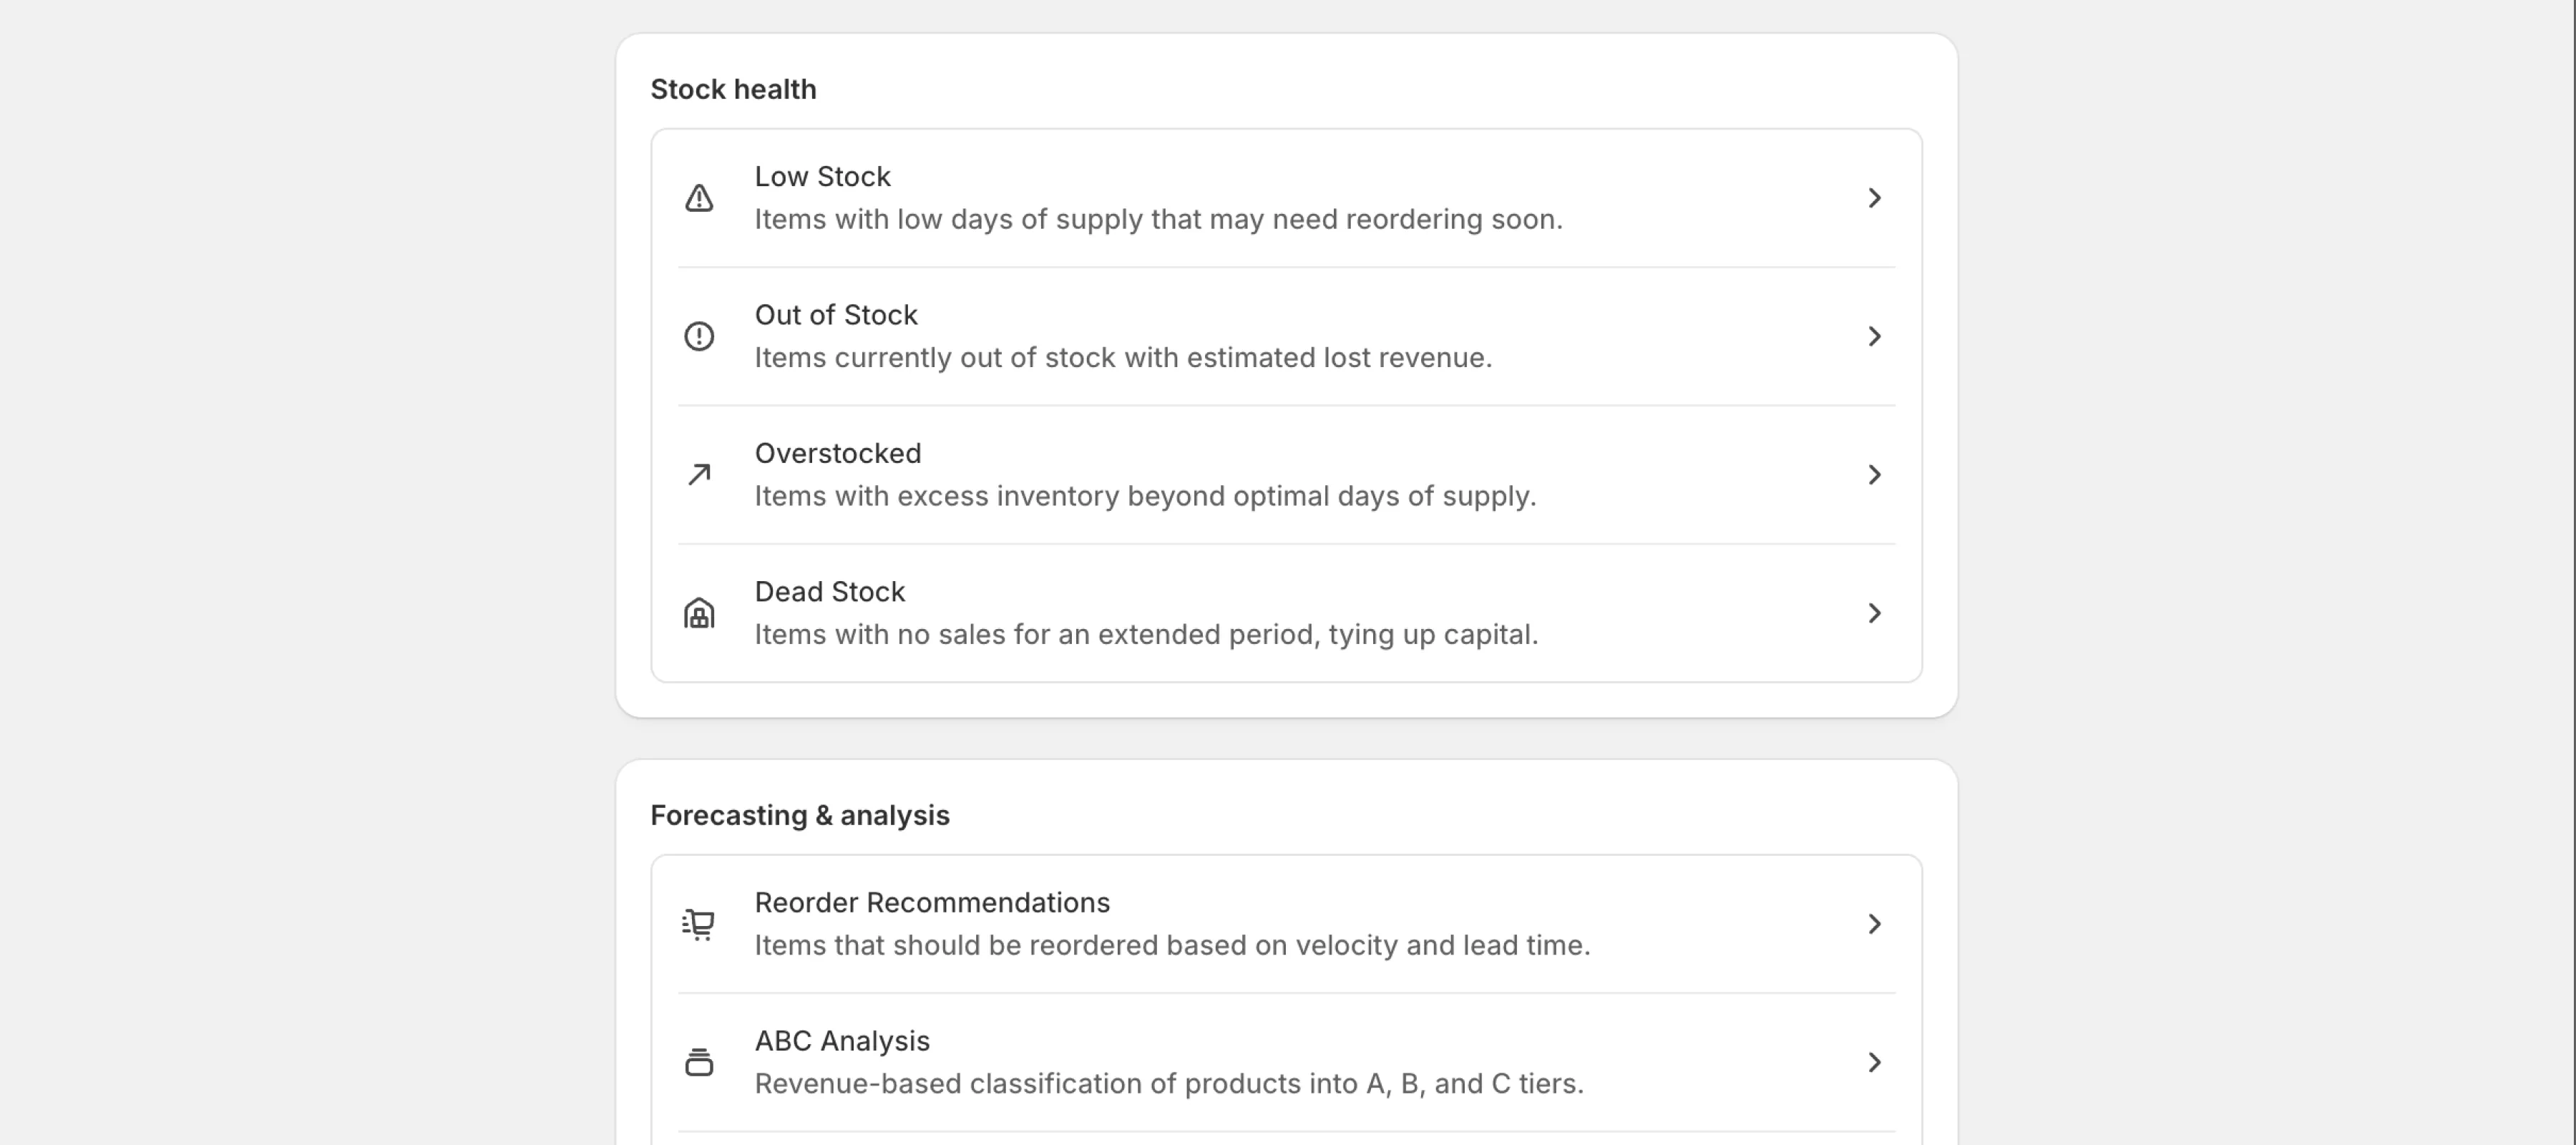Open ABC Analysis using its chevron
Screen dimensions: 2576x1145
click(x=1875, y=1062)
